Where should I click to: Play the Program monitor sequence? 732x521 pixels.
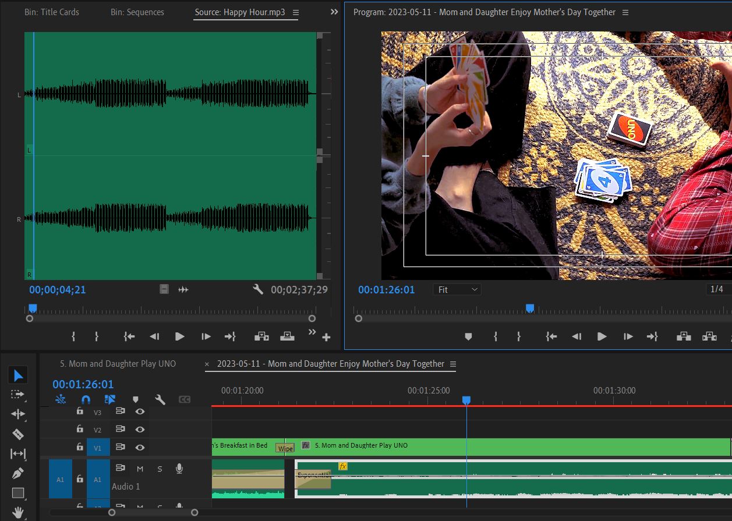pos(602,336)
